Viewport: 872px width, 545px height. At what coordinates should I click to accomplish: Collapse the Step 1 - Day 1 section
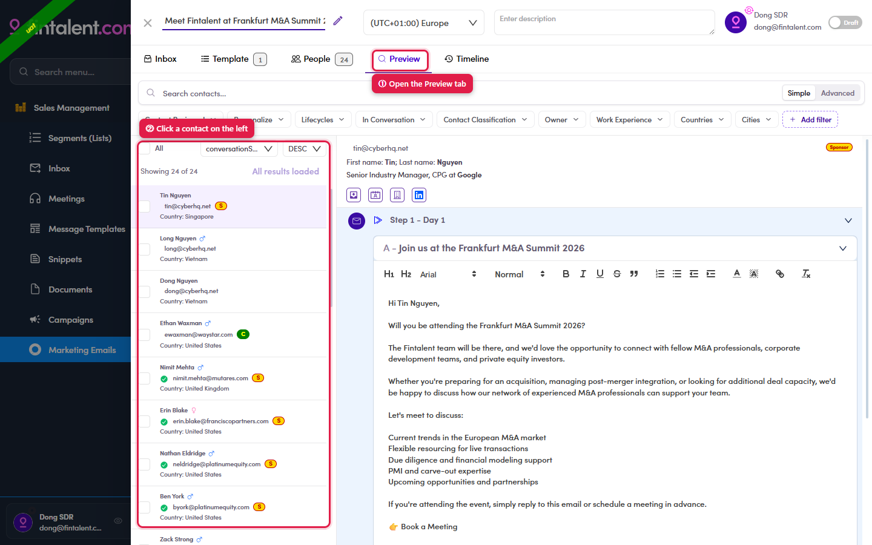coord(848,220)
